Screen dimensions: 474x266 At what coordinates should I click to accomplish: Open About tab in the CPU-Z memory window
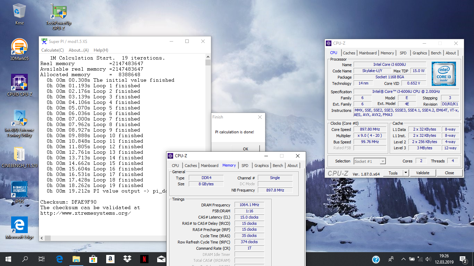293,166
